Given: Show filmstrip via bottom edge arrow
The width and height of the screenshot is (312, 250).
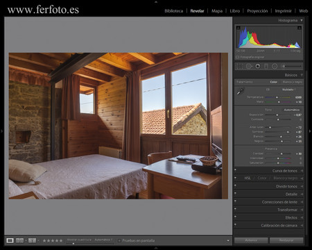Looking at the screenshot, I should click(156, 249).
